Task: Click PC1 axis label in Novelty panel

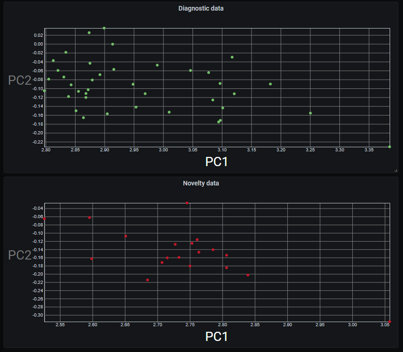Action: 216,336
